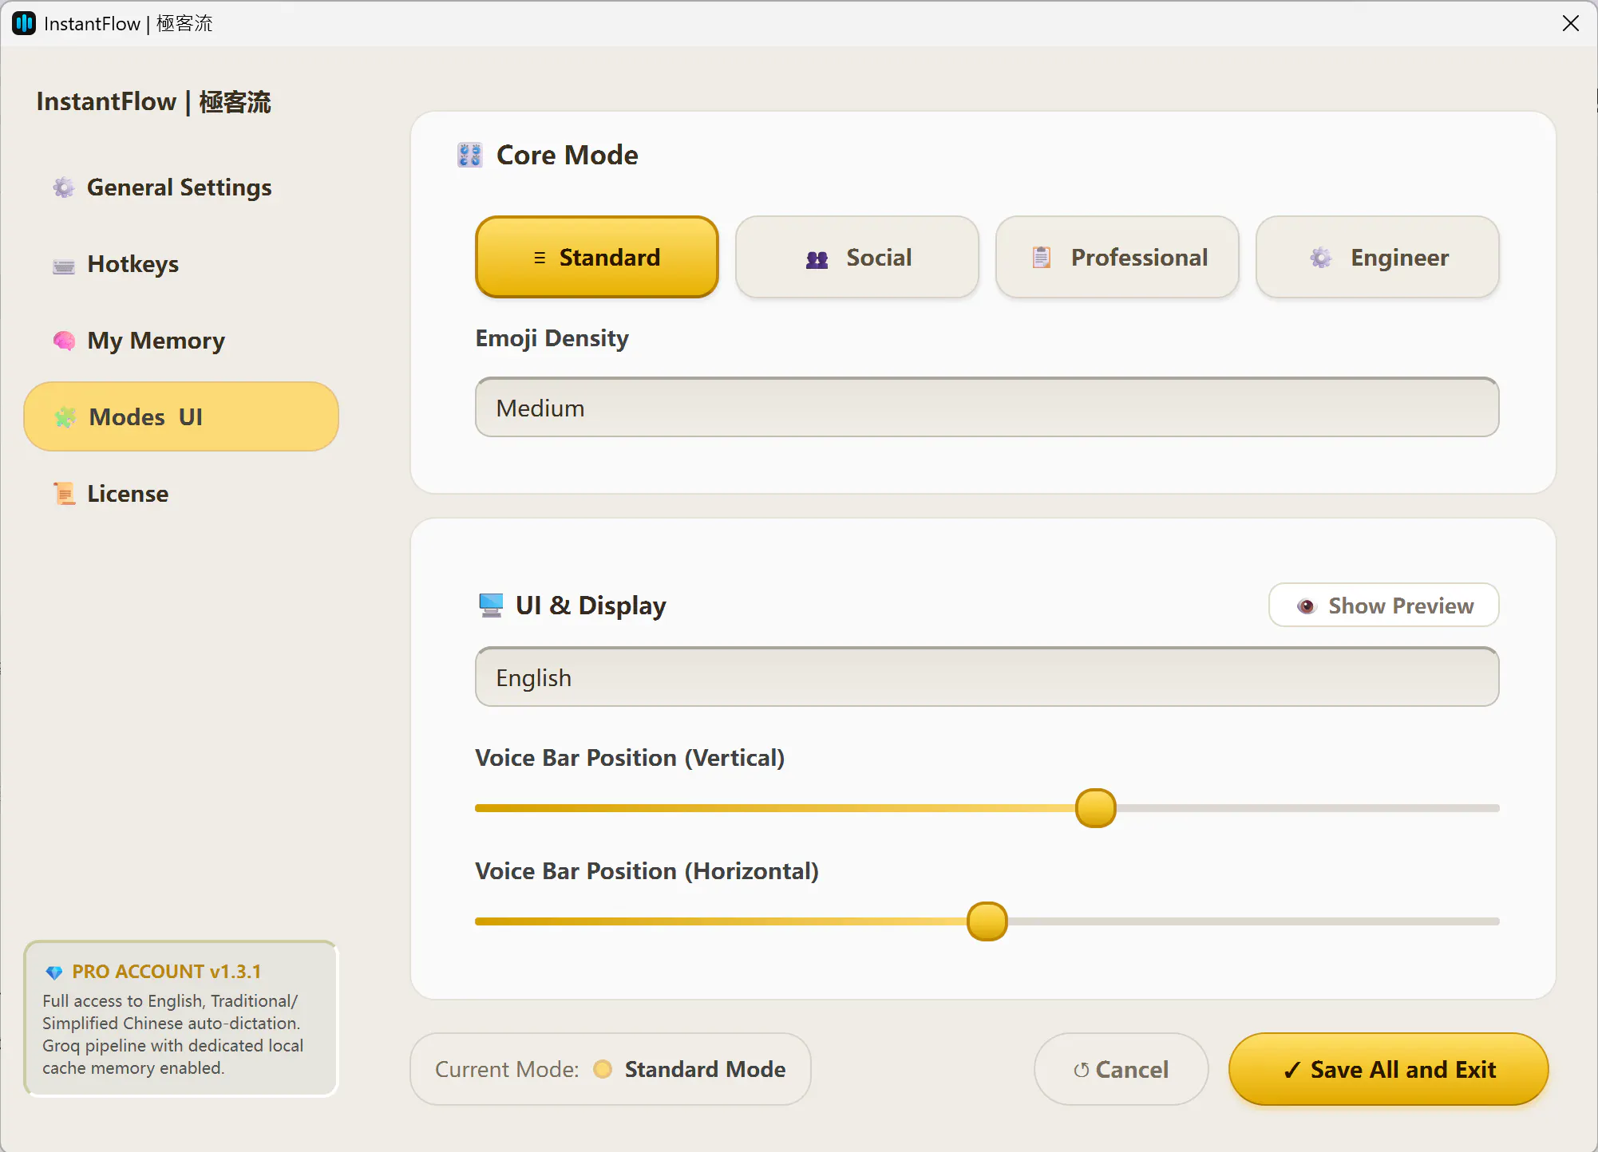
Task: Click the Hotkeys keyboard icon
Action: click(x=64, y=266)
